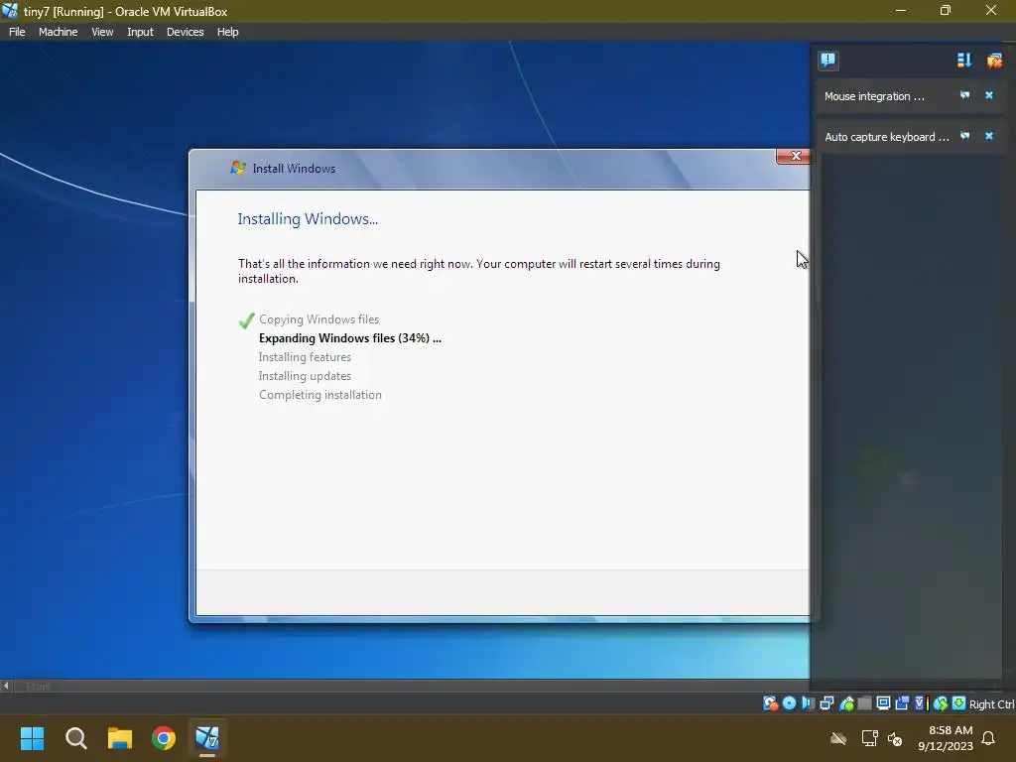Click the optical disc status icon
Image resolution: width=1016 pixels, height=762 pixels.
pos(789,703)
